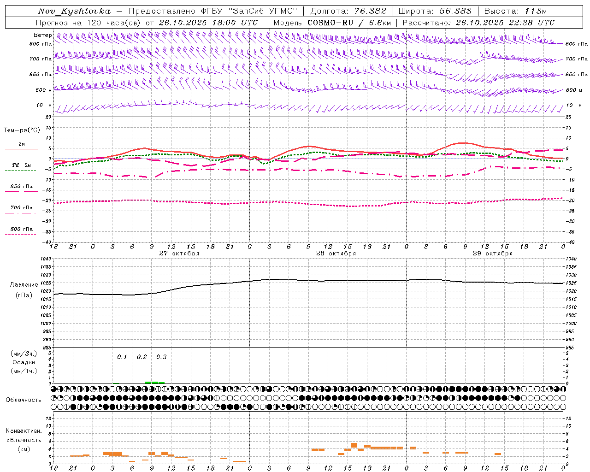Click the 28 октября date label
Image resolution: width=590 pixels, height=472 pixels.
(x=336, y=254)
